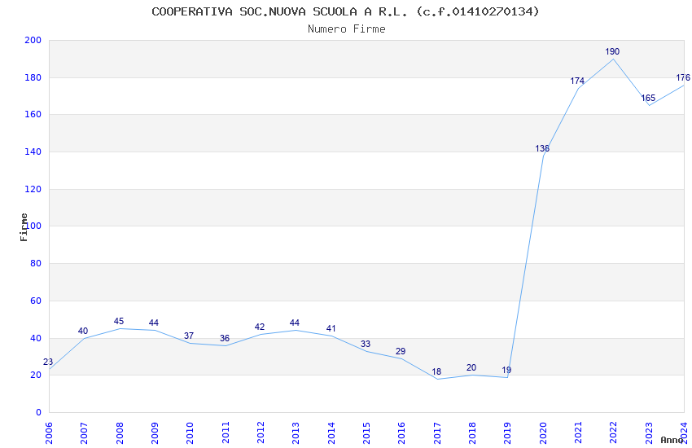Click the Anno x-axis label
Image resolution: width=692 pixels, height=448 pixels.
672,440
